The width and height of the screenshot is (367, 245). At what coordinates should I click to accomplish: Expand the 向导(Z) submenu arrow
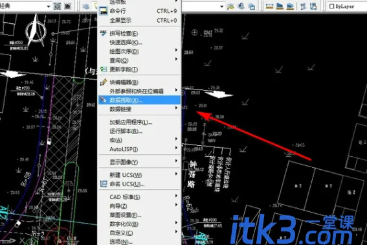point(176,205)
